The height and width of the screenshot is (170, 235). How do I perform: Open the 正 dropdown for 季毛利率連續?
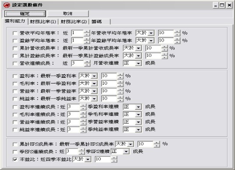pyautogui.click(x=132, y=114)
